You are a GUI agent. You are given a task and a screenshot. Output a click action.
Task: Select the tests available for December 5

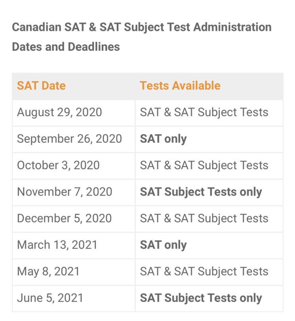click(x=204, y=218)
